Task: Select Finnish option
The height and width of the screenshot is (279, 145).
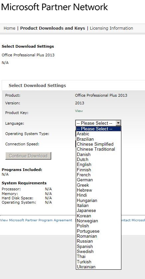Action: tap(98, 170)
